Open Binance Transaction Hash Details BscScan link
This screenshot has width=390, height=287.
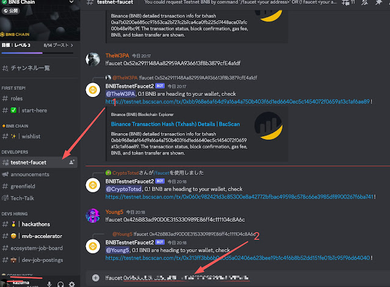click(x=175, y=124)
